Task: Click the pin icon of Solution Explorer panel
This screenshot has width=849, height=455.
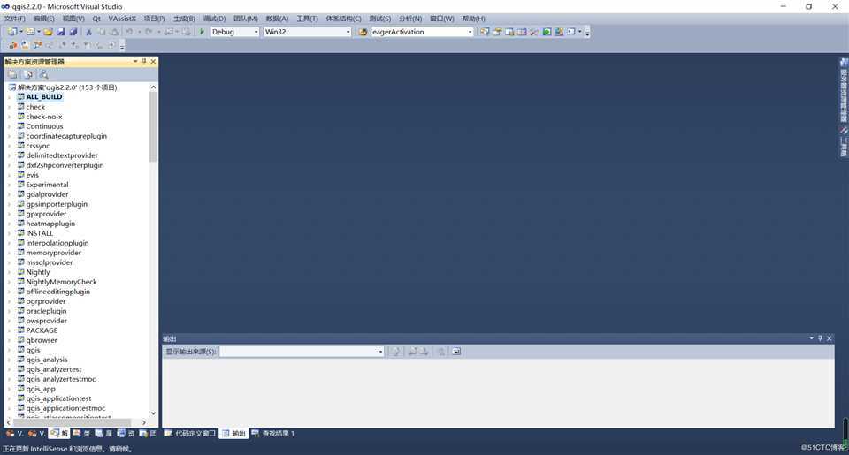Action: 144,62
